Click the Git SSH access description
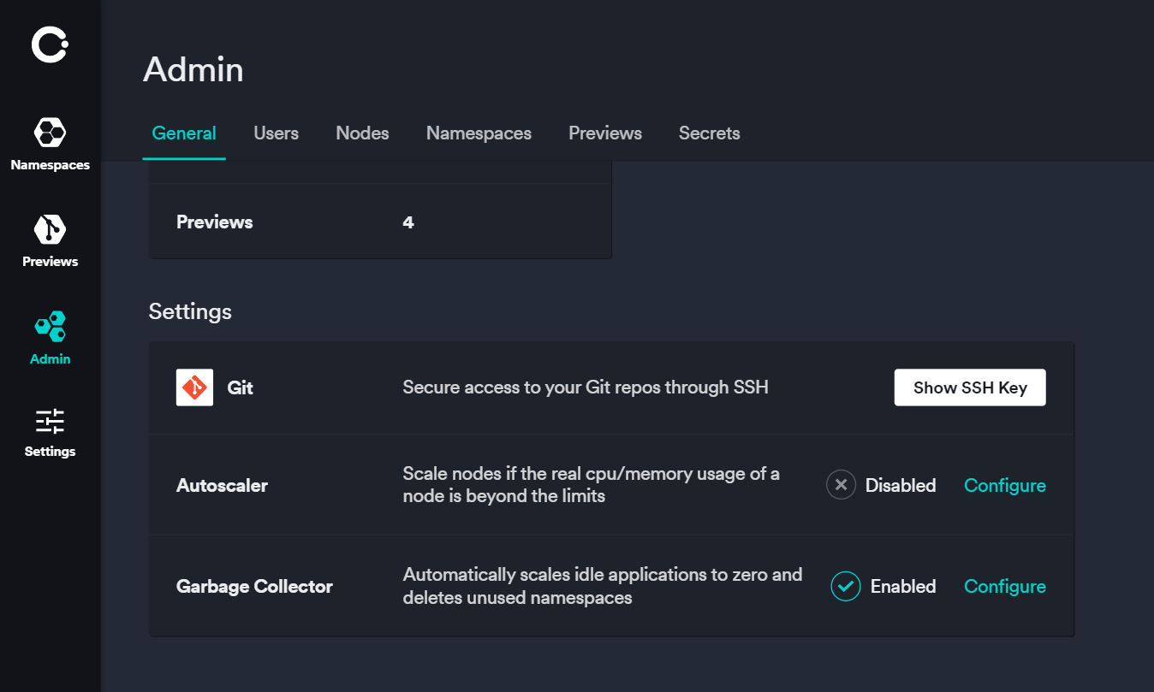Viewport: 1154px width, 692px height. point(586,387)
